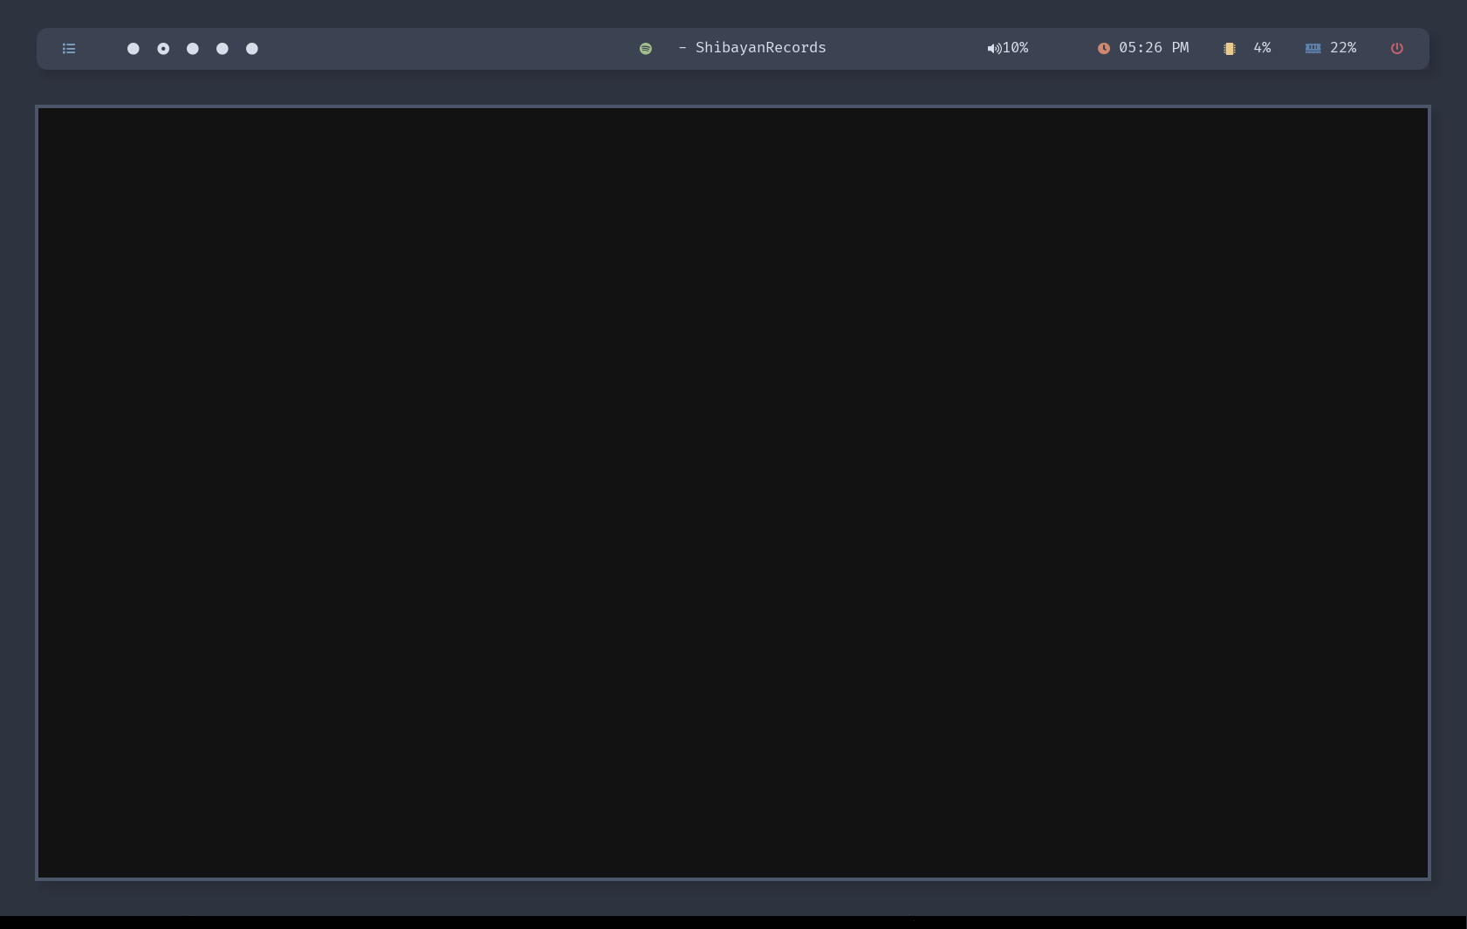The height and width of the screenshot is (929, 1467).
Task: Click the volume speaker icon
Action: pos(994,49)
